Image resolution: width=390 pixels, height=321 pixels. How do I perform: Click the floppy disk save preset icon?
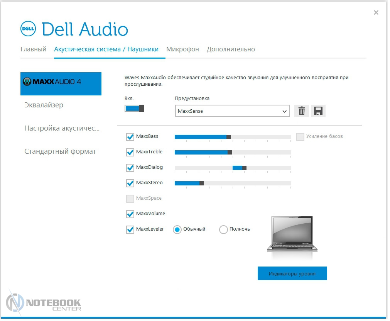(x=318, y=111)
